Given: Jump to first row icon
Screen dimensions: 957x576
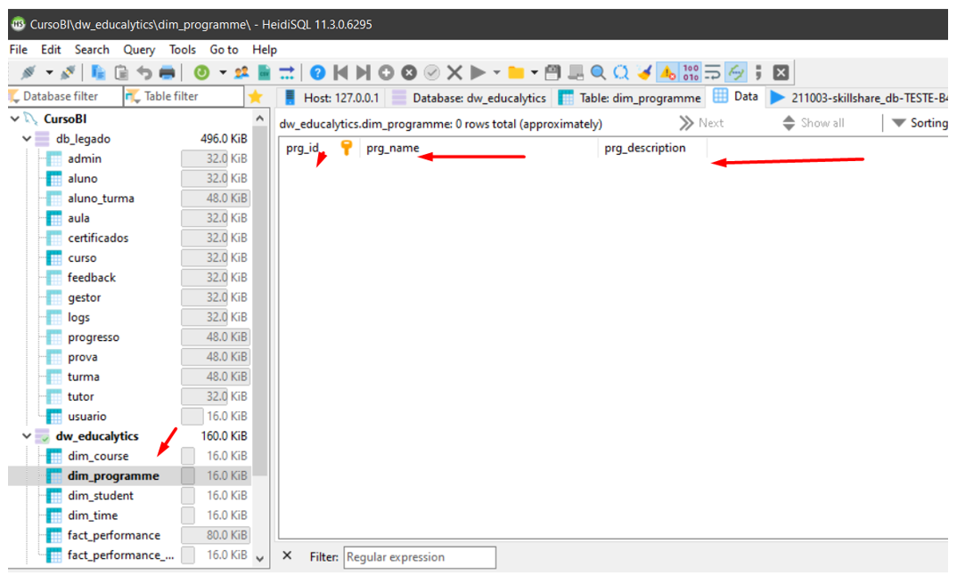Looking at the screenshot, I should [x=340, y=72].
